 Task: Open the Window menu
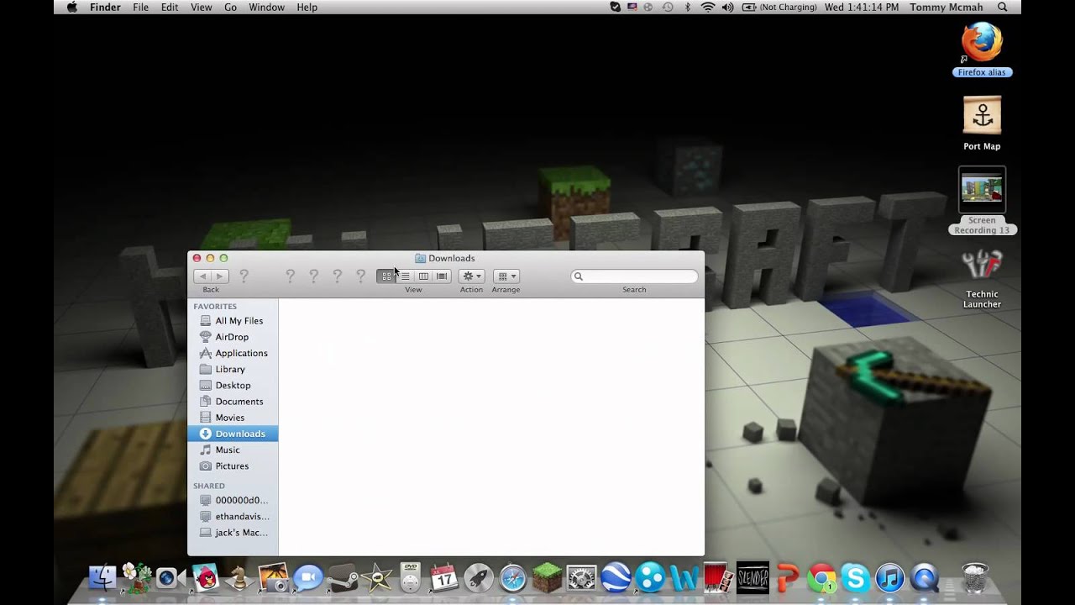coord(266,7)
